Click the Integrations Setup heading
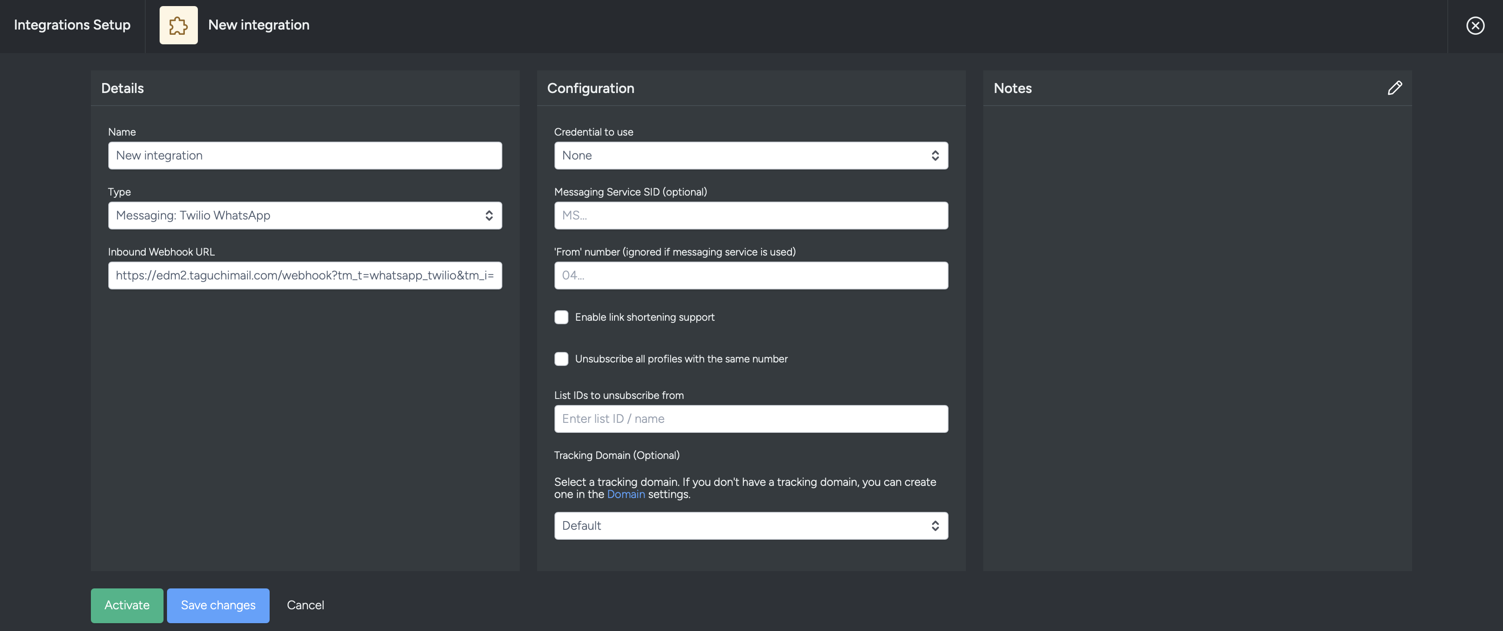Image resolution: width=1503 pixels, height=631 pixels. [x=72, y=25]
